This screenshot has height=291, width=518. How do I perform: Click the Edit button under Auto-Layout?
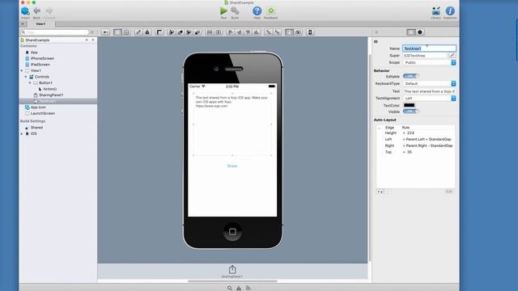point(449,192)
